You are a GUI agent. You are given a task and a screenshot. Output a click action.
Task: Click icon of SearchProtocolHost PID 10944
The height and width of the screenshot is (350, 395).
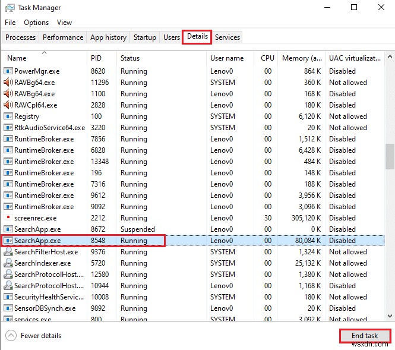(8, 286)
